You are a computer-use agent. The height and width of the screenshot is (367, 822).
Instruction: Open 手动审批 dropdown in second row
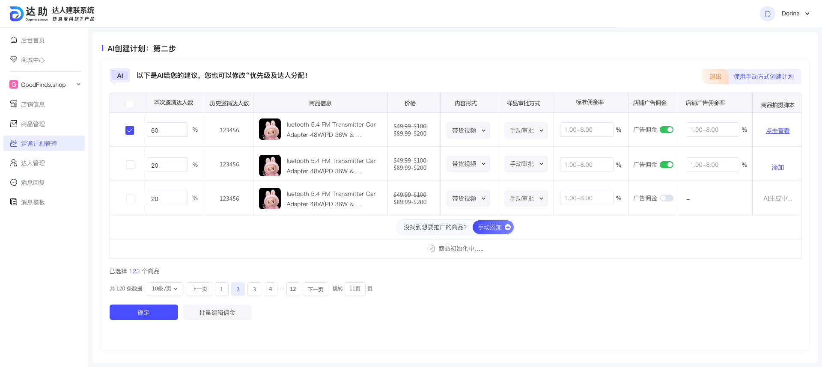coord(526,164)
